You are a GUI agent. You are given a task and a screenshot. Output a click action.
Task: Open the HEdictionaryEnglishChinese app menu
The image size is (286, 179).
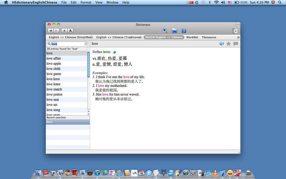click(35, 3)
